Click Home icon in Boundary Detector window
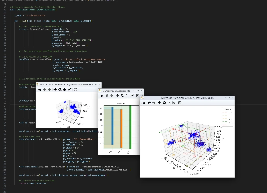The image size is (267, 193). [102, 96]
